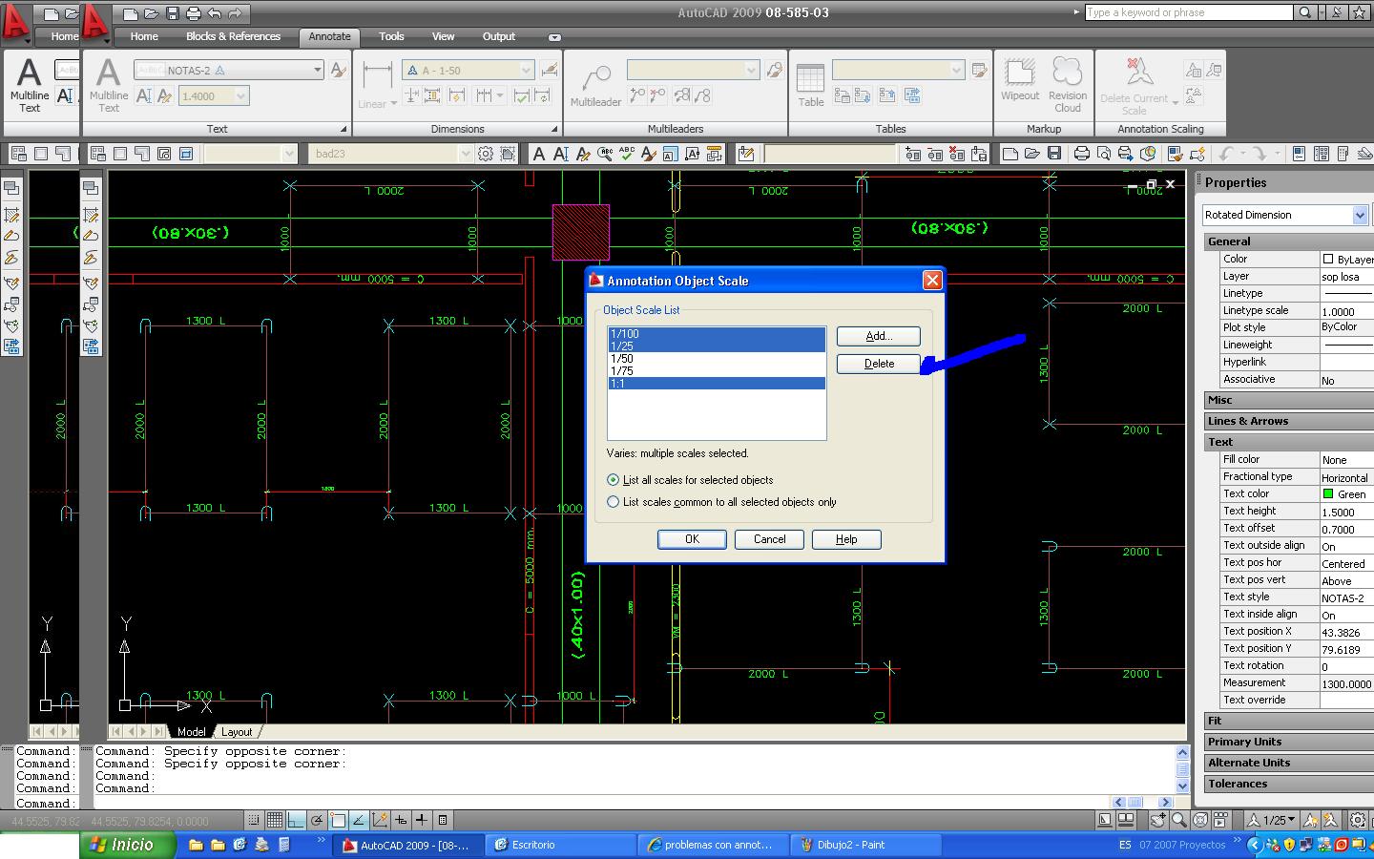Click the Plot Preview icon in the standard toolbar
This screenshot has height=859, width=1374.
point(1104,154)
